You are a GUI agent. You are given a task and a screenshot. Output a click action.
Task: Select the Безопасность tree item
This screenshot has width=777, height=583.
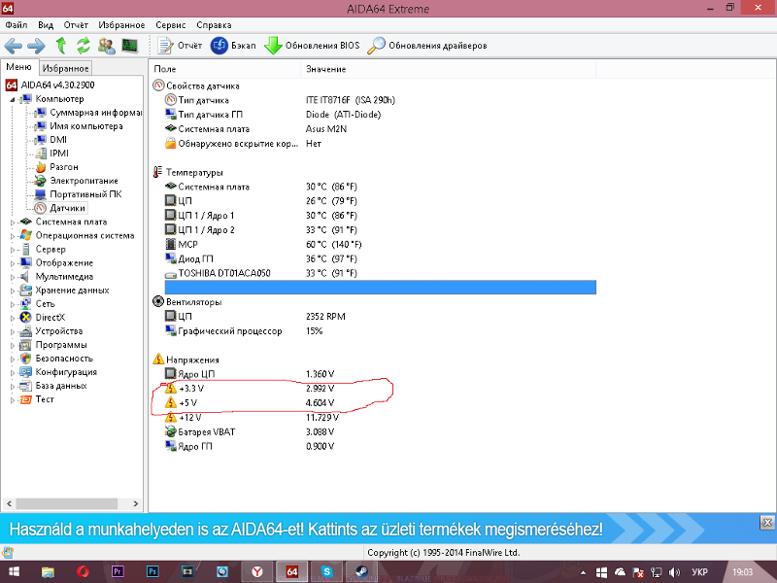[x=64, y=359]
